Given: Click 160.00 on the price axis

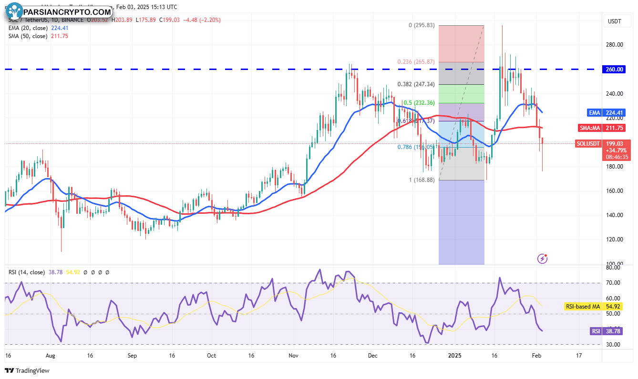Looking at the screenshot, I should click(615, 191).
